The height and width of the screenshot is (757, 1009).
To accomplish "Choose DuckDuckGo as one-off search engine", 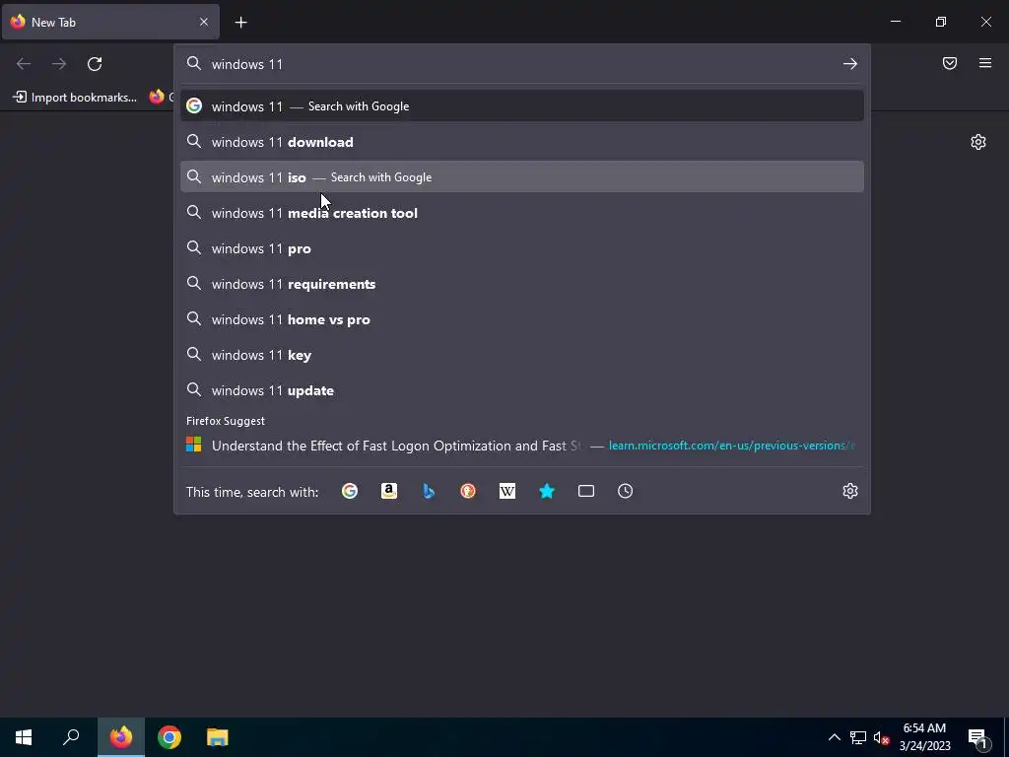I will [468, 491].
